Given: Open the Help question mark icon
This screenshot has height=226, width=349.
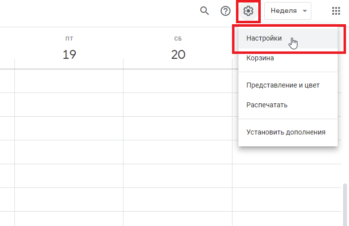Looking at the screenshot, I should tap(225, 11).
